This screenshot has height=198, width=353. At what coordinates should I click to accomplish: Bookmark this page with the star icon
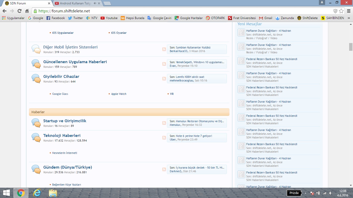(x=341, y=11)
